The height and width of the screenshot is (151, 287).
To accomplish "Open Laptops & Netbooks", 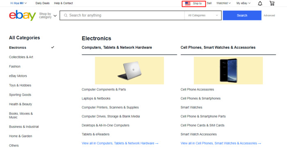I will pyautogui.click(x=96, y=98).
